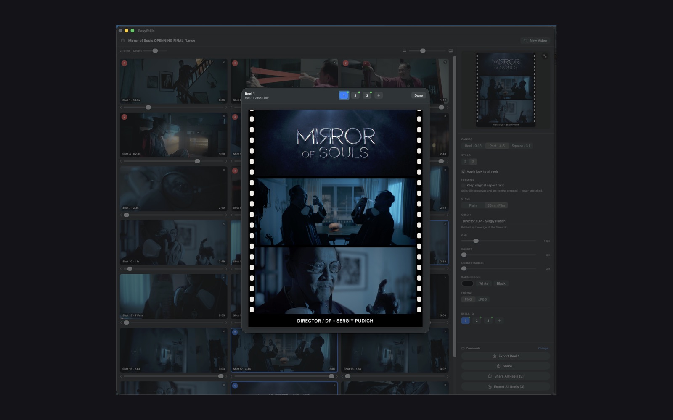Viewport: 673px width, 420px height.
Task: Remove Shot 16 with its X icon
Action: click(x=224, y=331)
